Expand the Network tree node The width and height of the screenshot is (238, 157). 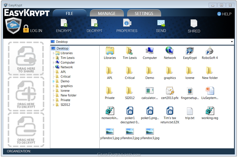[54, 67]
